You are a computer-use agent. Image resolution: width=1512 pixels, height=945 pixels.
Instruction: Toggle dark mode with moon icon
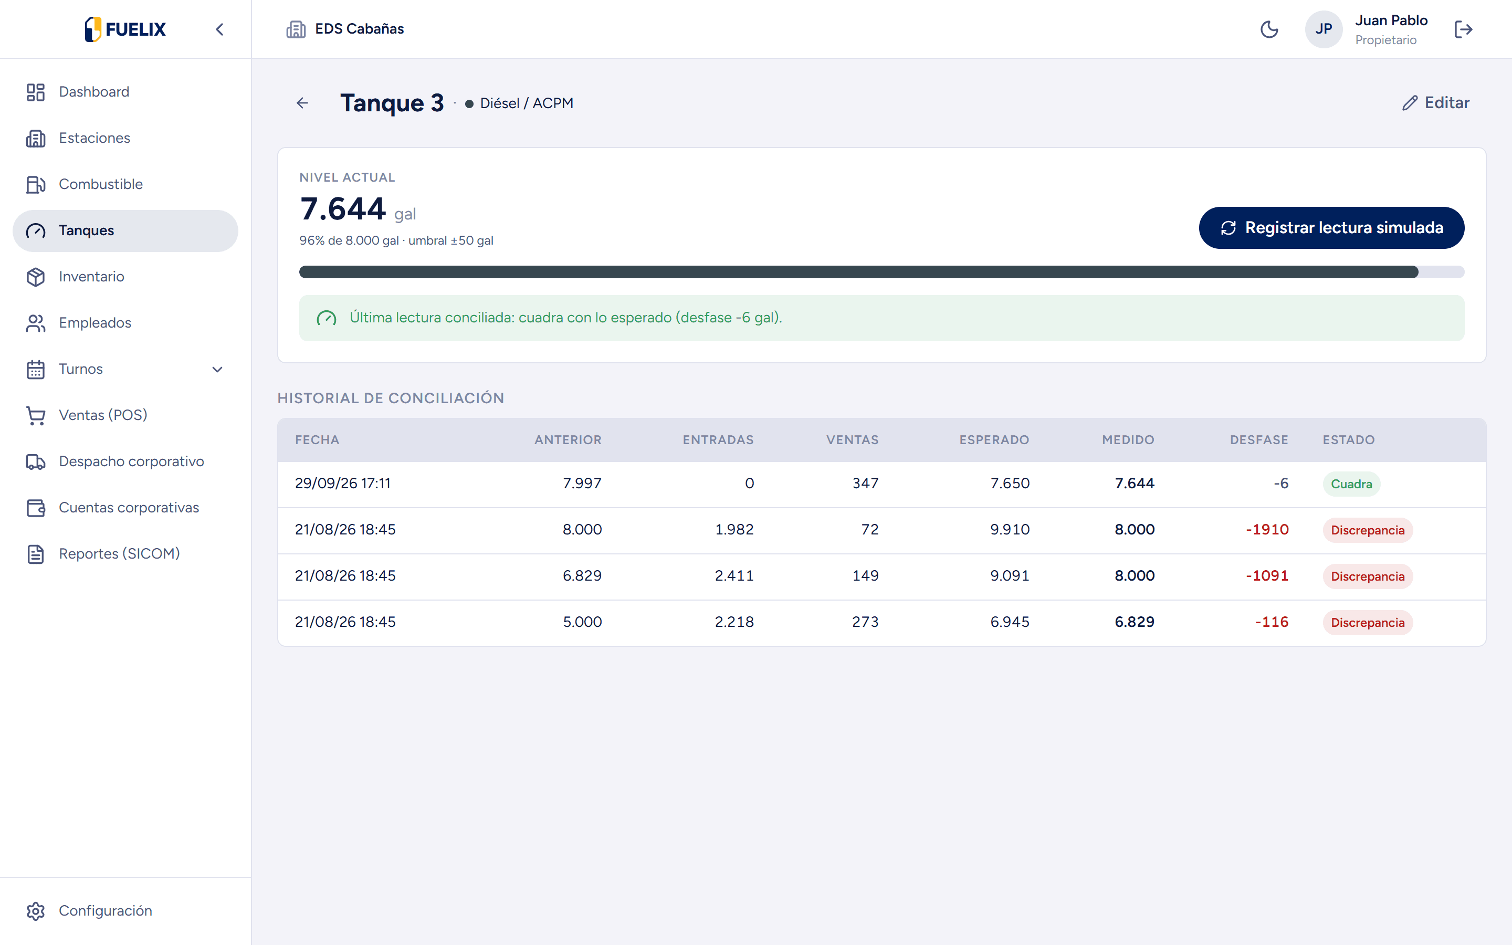click(1269, 29)
